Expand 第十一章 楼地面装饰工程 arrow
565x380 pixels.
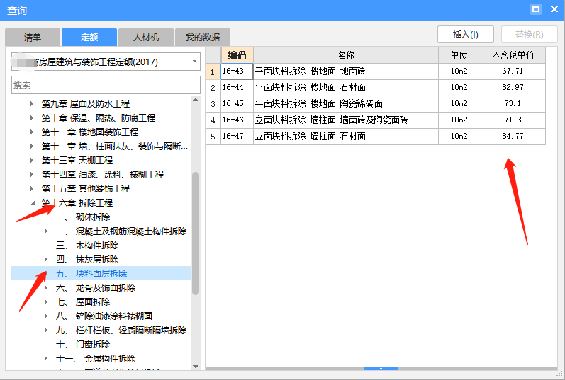pyautogui.click(x=32, y=132)
